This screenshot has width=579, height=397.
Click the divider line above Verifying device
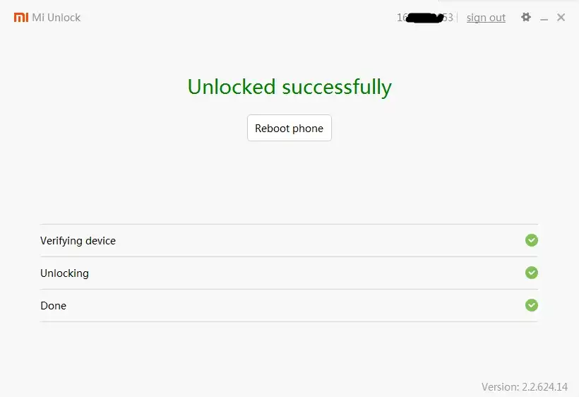tap(289, 225)
